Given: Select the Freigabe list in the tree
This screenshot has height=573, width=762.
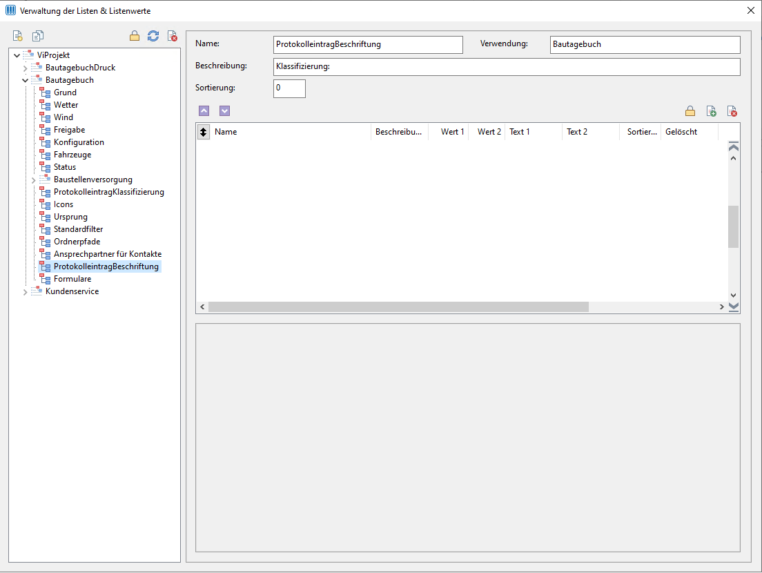Looking at the screenshot, I should pos(70,130).
